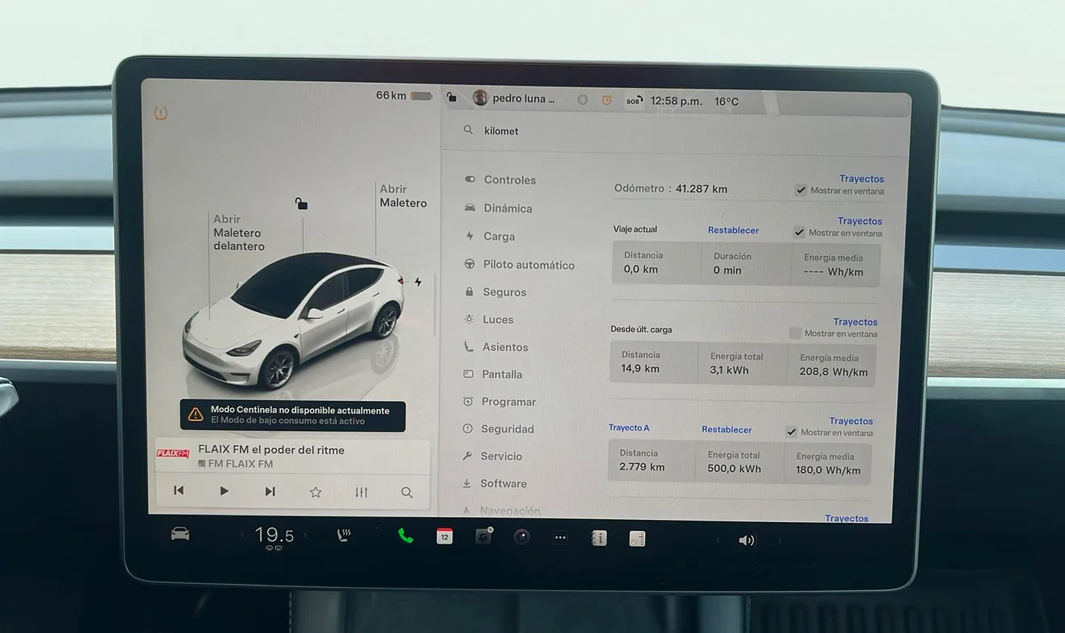Tap the media search magnifier icon
Screen dimensions: 1065x633
407,492
